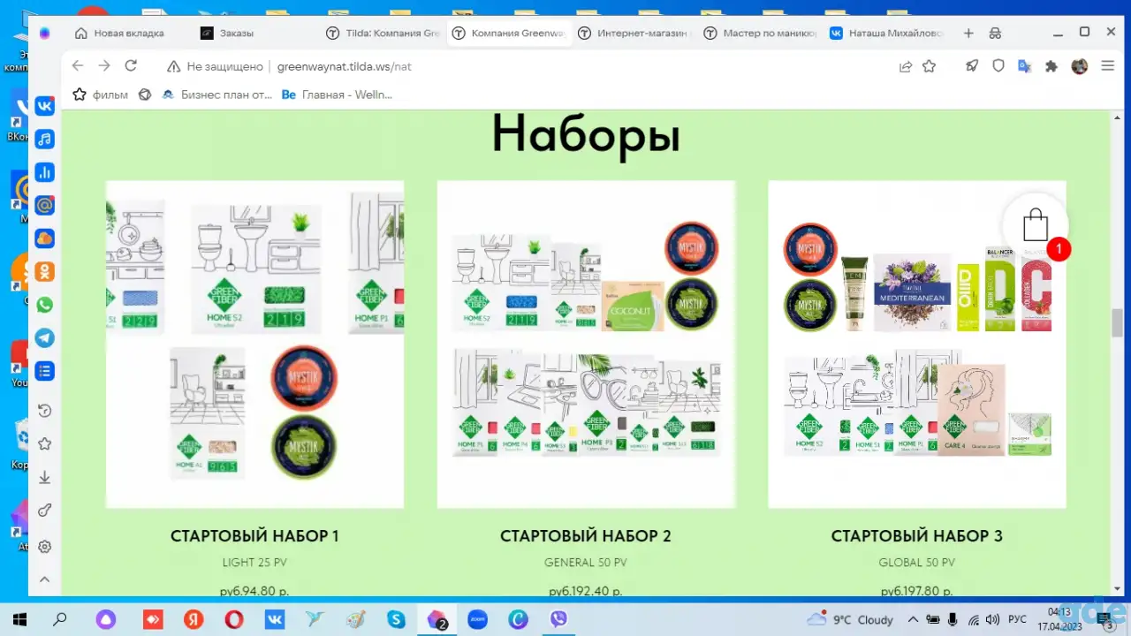Open Skype from the taskbar

(x=395, y=619)
